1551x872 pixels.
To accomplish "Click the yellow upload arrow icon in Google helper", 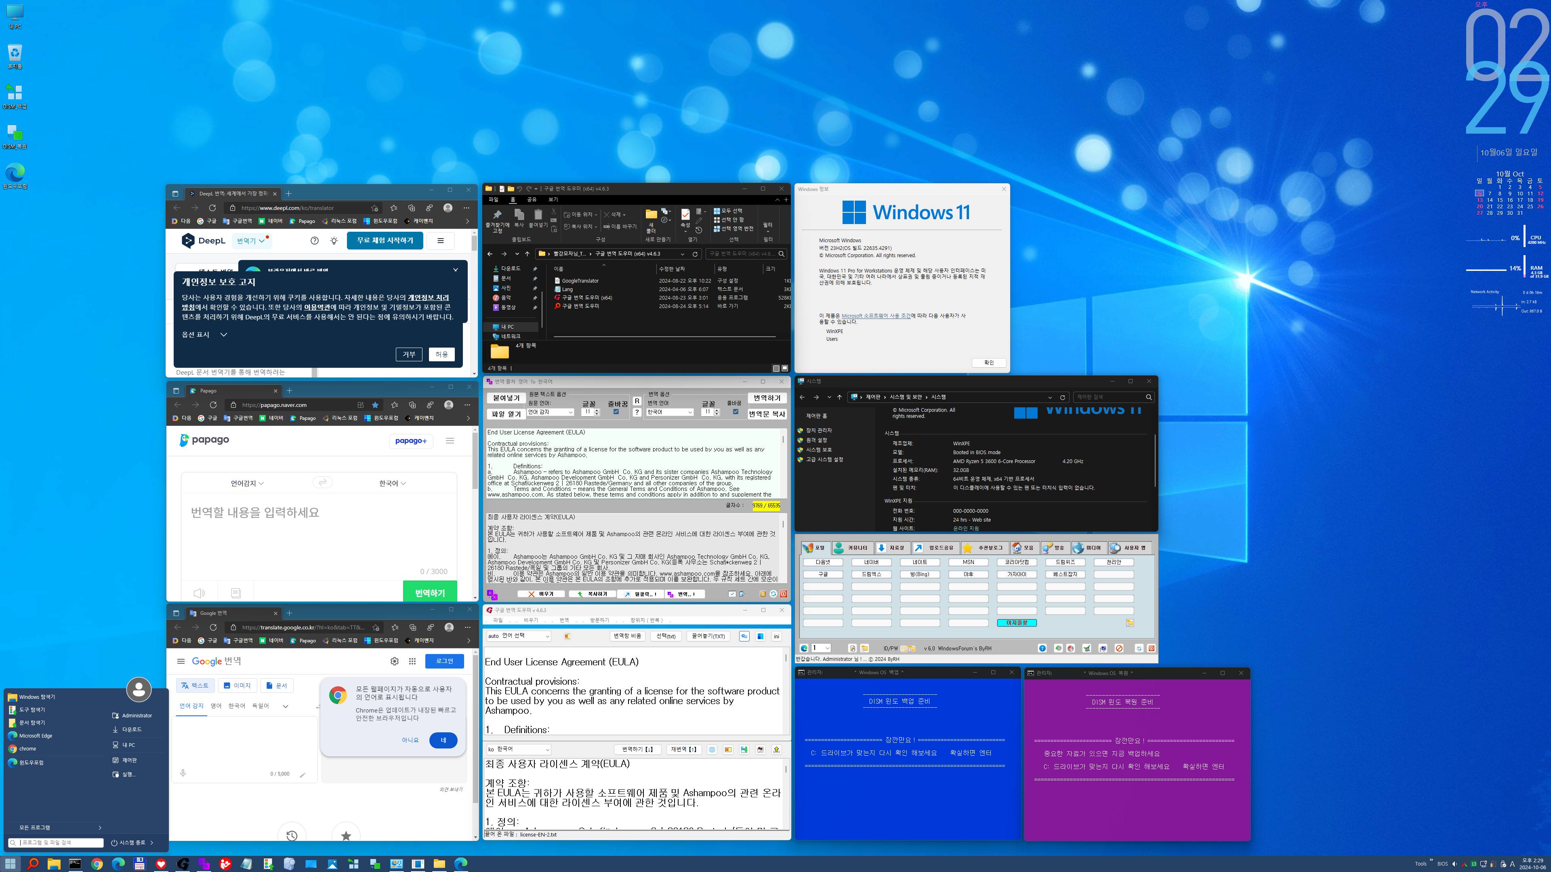I will (x=777, y=749).
